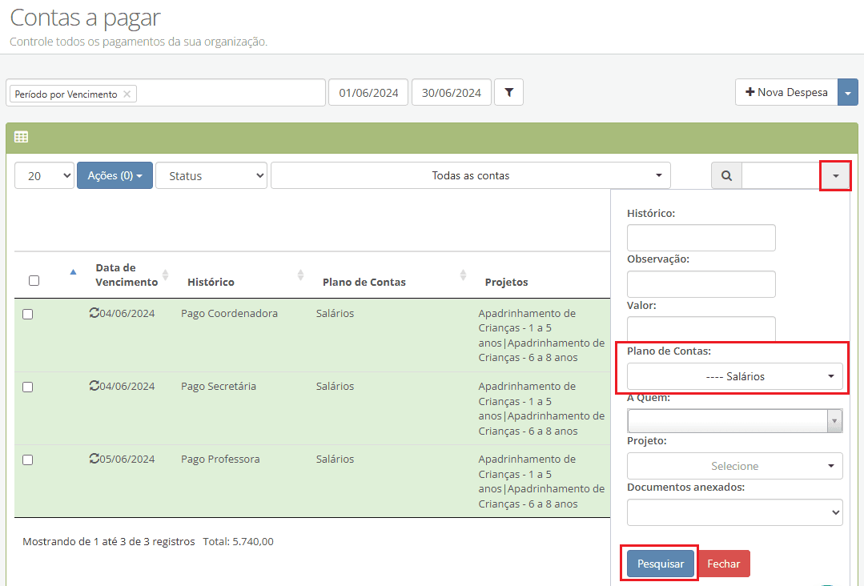Open the 20 rows-per-page dropdown
Screen dimensions: 864x586
[x=45, y=175]
